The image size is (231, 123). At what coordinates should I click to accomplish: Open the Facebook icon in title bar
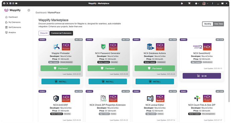[4, 3]
